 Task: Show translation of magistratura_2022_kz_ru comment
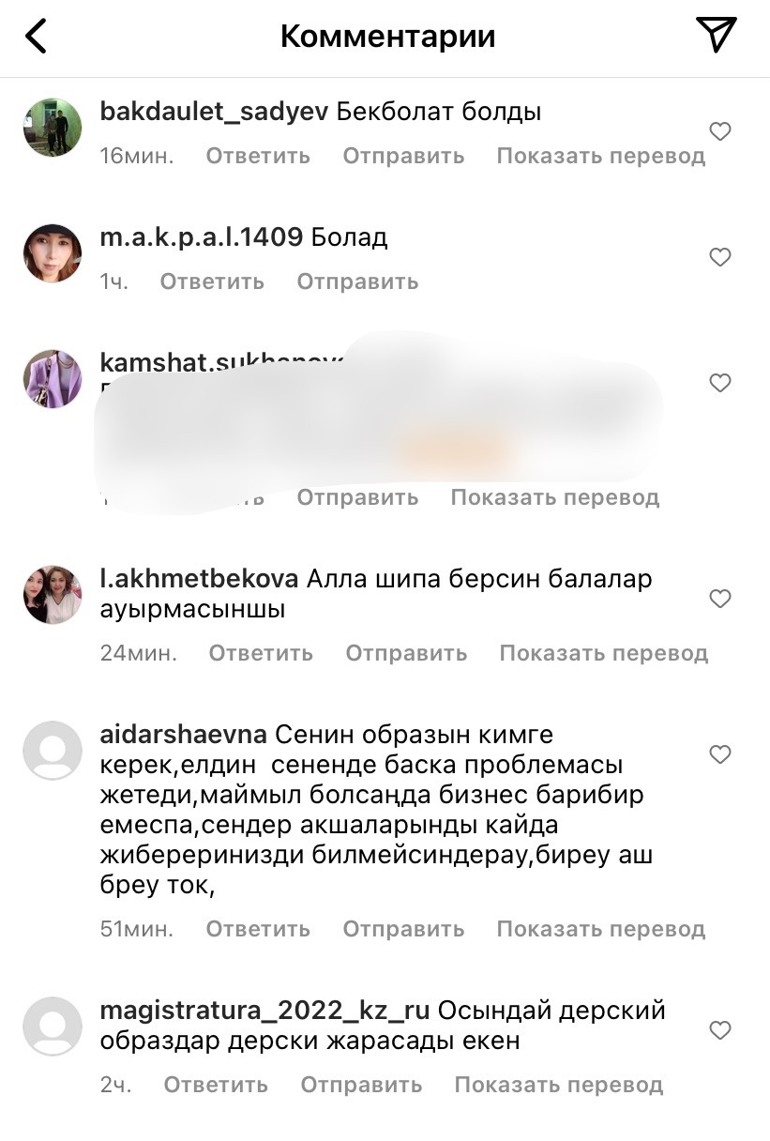point(559,1085)
